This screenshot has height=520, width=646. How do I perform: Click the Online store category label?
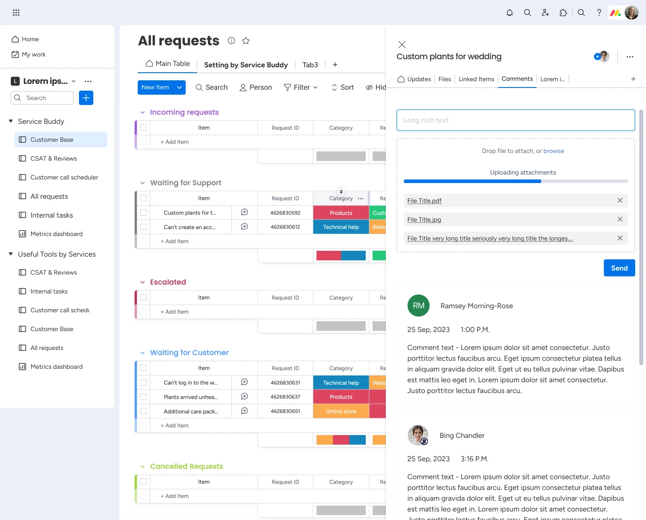[x=341, y=411]
